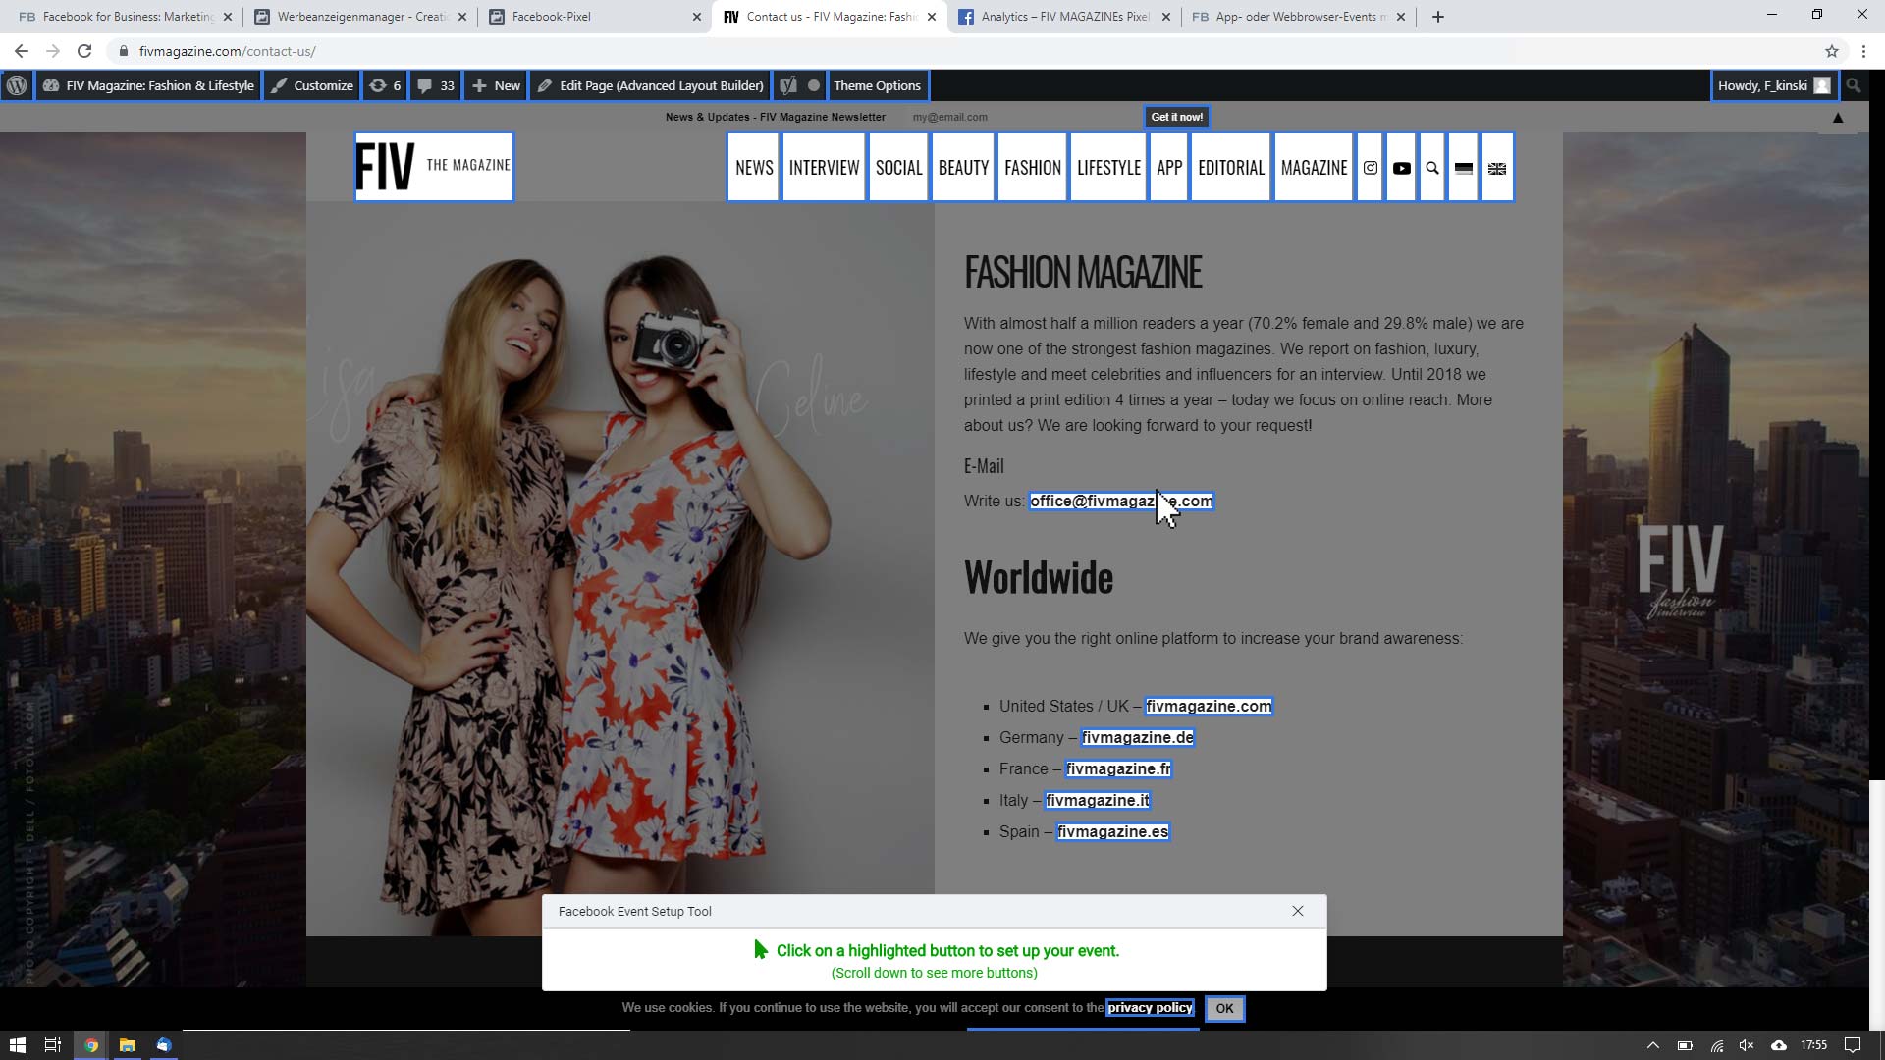Click FIV Magazine: Fashion & Lifestyle site name
The width and height of the screenshot is (1885, 1060).
pos(149,85)
